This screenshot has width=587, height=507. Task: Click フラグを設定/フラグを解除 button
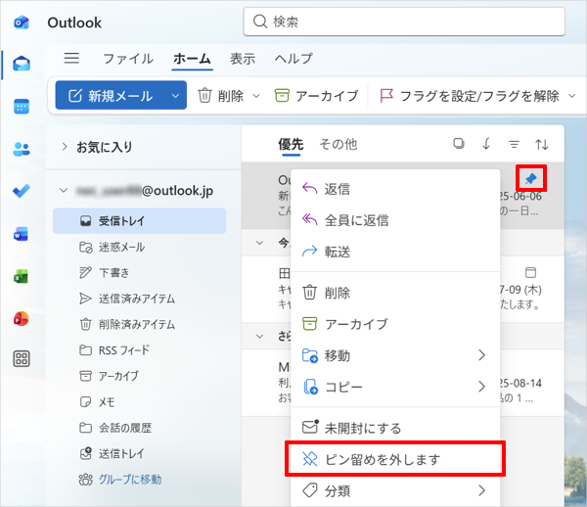[470, 96]
